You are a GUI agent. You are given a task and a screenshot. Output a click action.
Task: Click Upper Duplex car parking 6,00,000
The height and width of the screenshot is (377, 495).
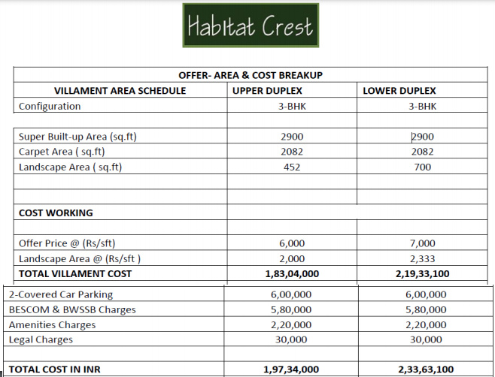(291, 294)
